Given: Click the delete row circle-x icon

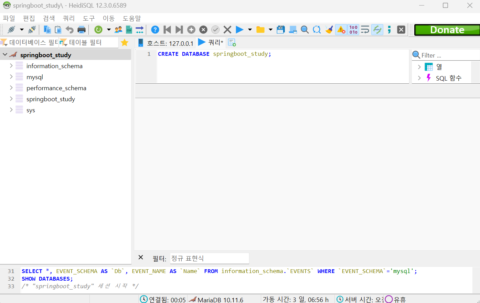Looking at the screenshot, I should coord(203,30).
